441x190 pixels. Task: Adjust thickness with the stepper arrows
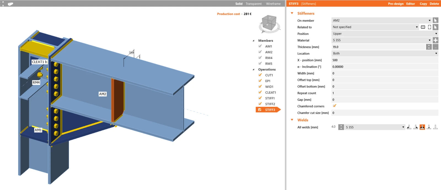click(429, 47)
